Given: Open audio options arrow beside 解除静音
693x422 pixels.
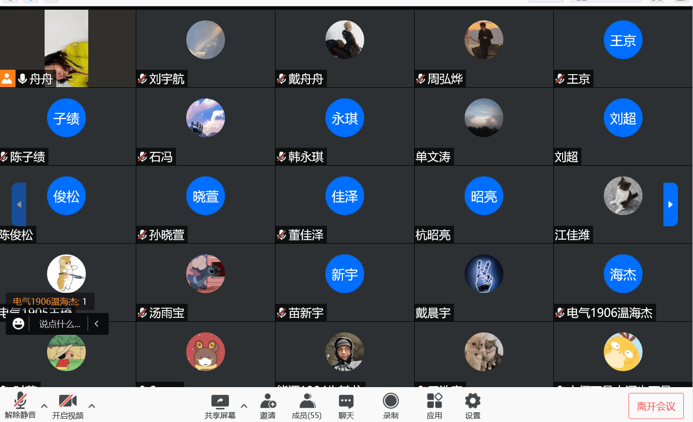Looking at the screenshot, I should pos(44,406).
